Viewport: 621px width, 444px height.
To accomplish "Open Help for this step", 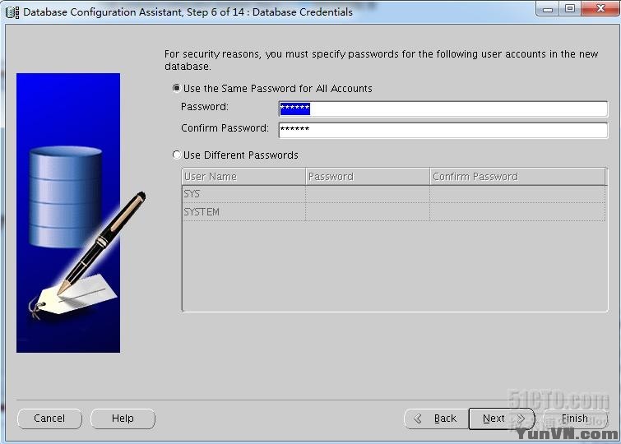I will 123,419.
